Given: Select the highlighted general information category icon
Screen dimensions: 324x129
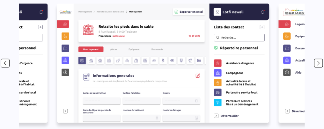Looking at the screenshot, I should 82,61.
